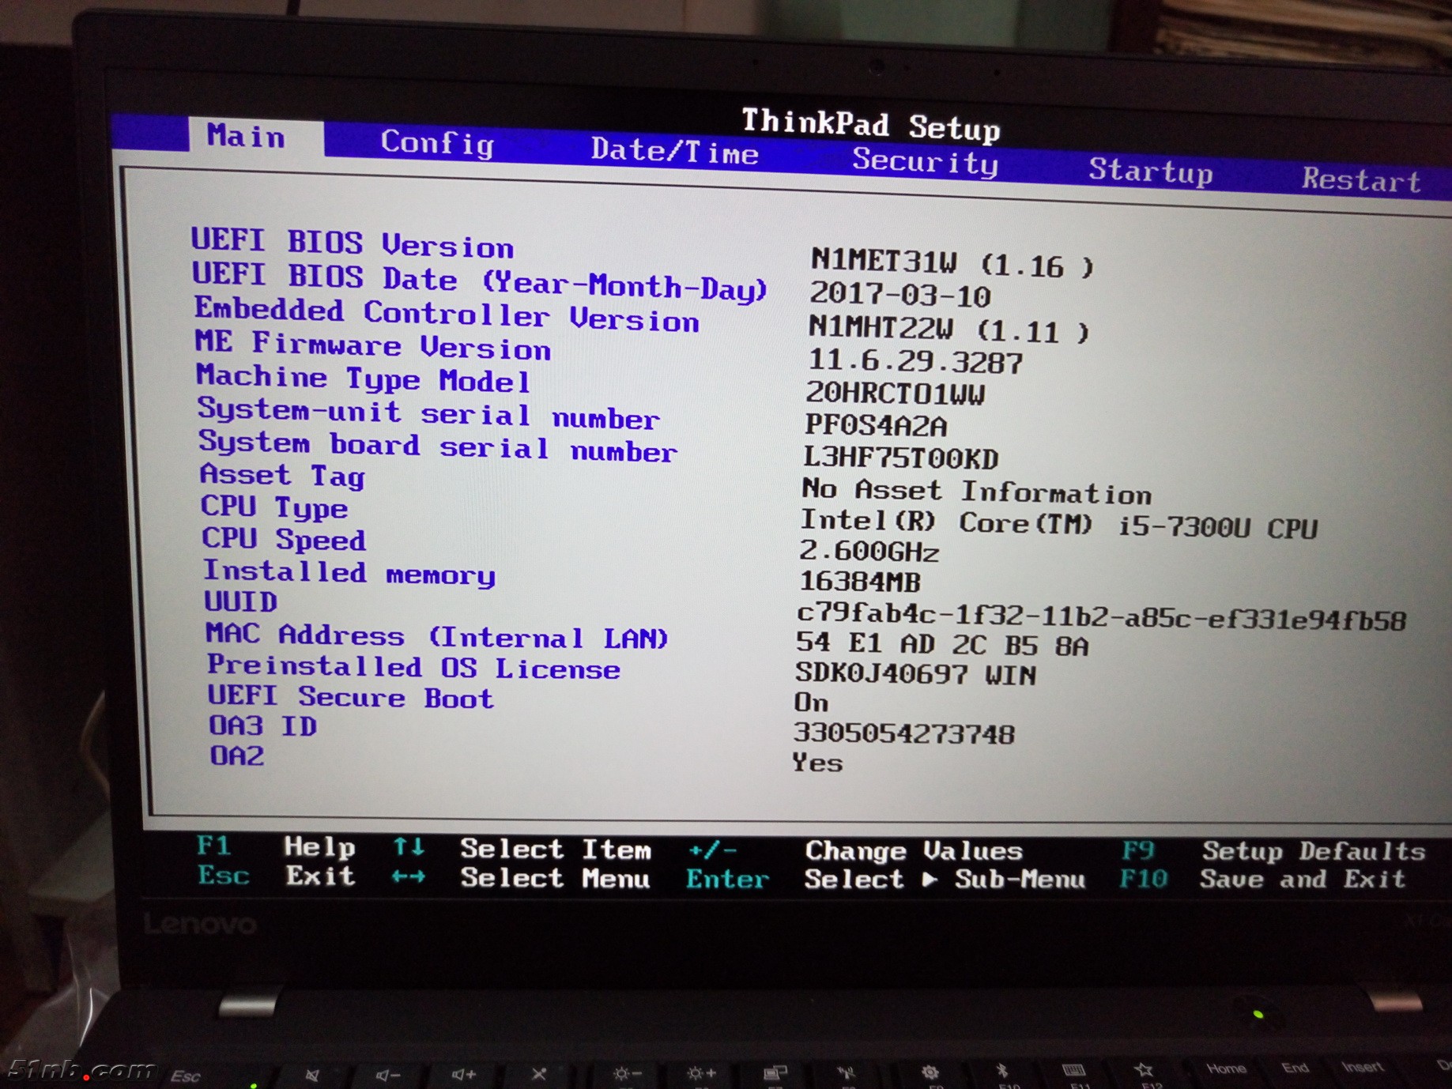
Task: Open the Config tab
Action: pyautogui.click(x=437, y=143)
